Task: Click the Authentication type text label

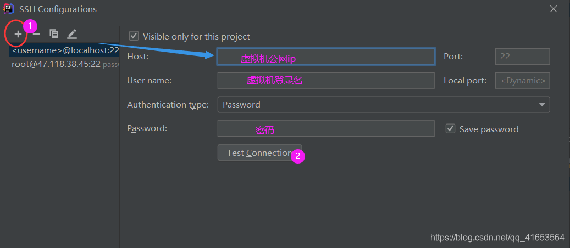Action: coord(168,105)
